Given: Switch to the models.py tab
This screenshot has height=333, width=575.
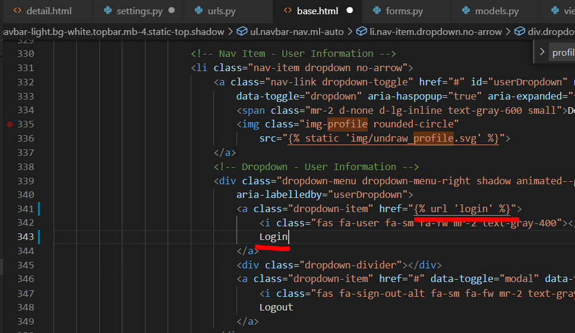Looking at the screenshot, I should point(497,11).
